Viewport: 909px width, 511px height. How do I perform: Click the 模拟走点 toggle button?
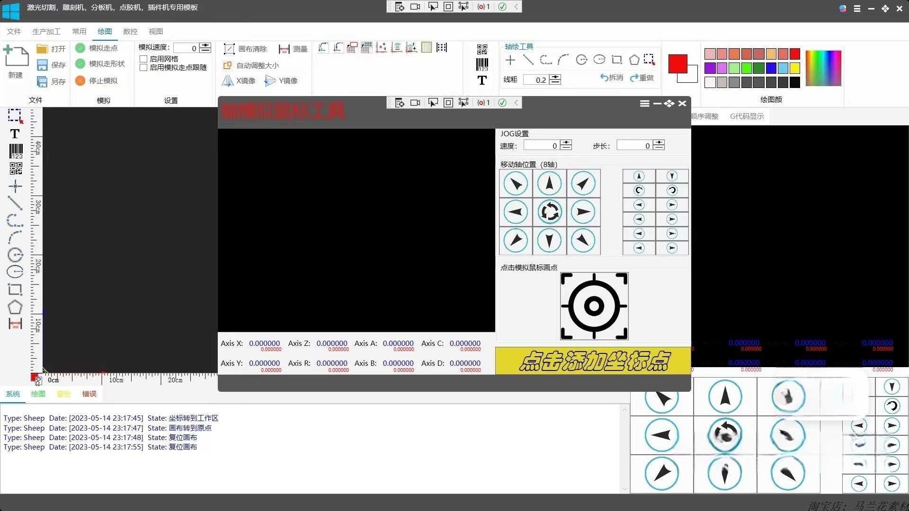click(97, 48)
